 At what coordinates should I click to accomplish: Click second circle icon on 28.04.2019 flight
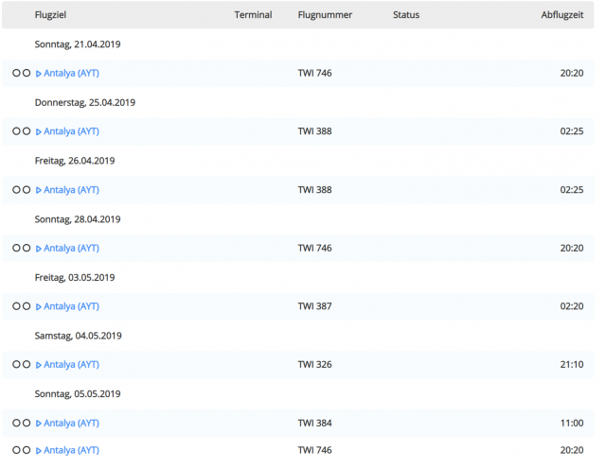(x=27, y=248)
